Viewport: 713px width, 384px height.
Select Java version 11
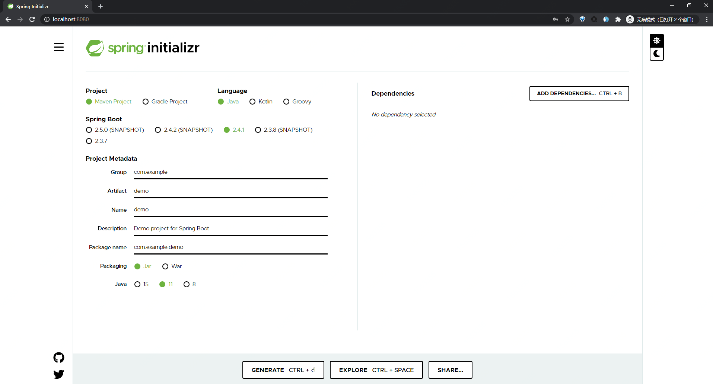point(166,284)
